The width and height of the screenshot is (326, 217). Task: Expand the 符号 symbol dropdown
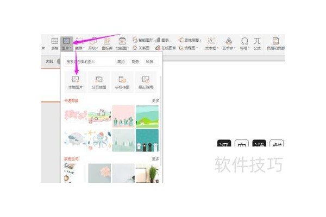(244, 48)
